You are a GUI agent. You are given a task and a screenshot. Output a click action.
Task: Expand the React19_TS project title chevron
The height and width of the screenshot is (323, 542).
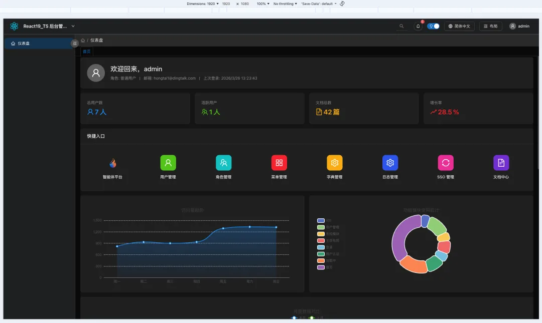73,26
